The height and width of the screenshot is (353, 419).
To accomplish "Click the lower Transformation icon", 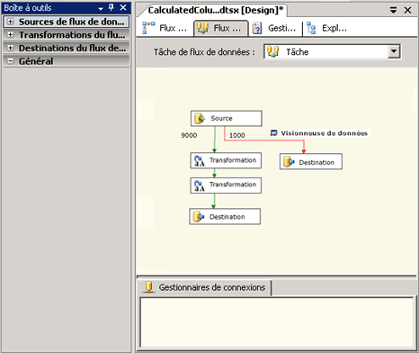I will (200, 186).
